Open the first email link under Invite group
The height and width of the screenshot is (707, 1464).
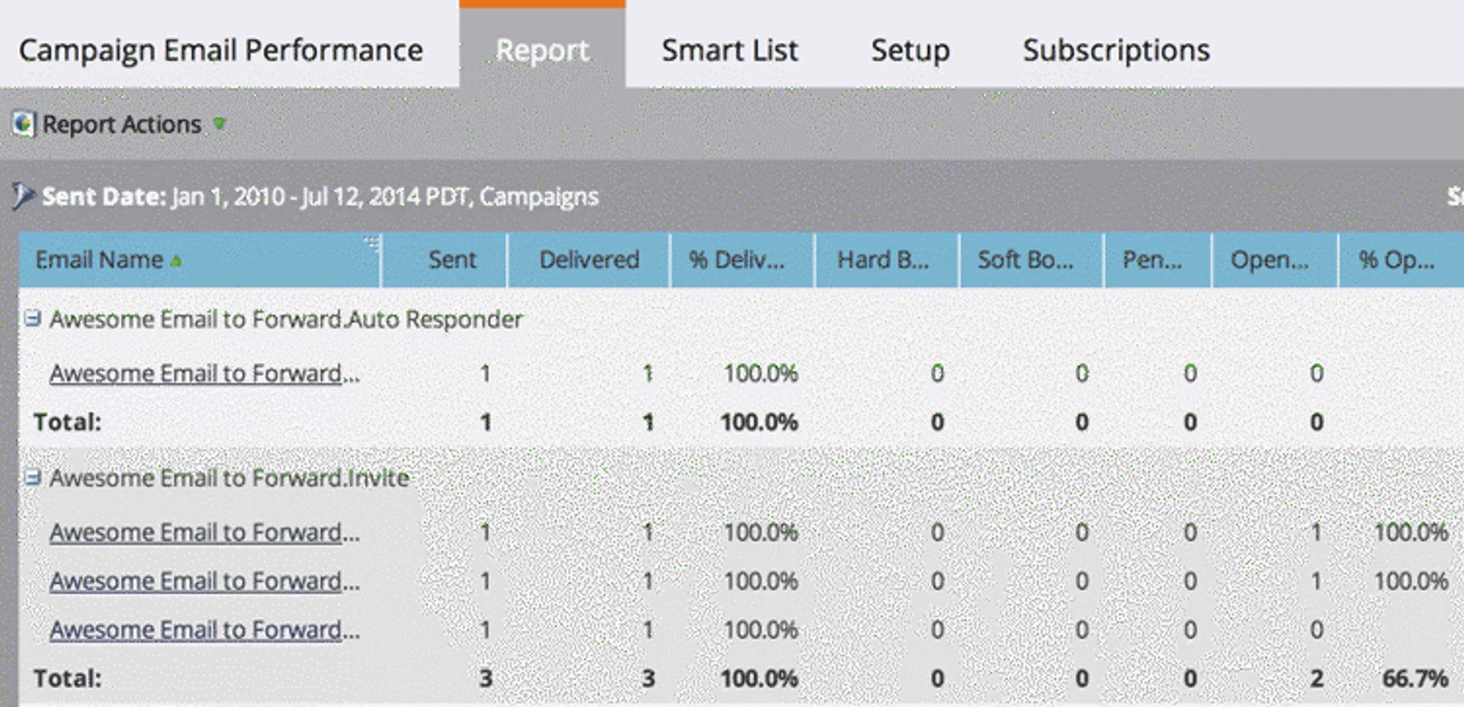coord(204,532)
